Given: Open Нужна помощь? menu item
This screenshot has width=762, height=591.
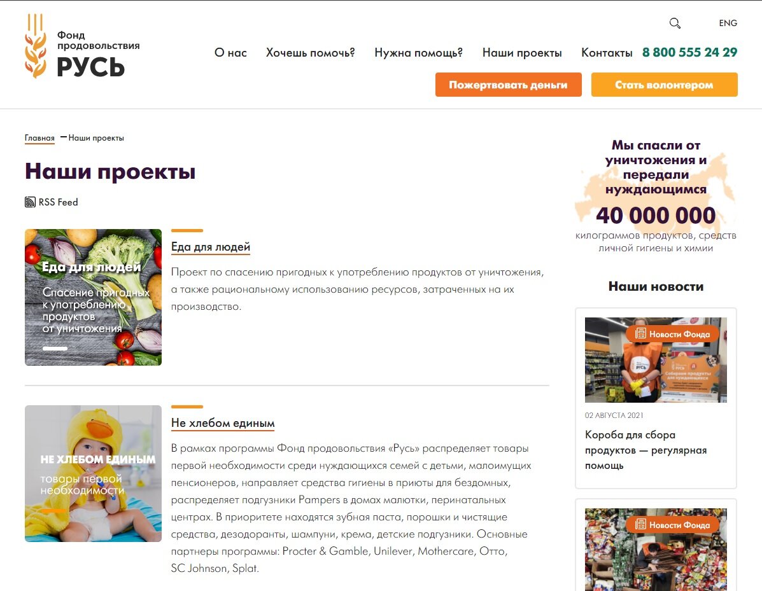Looking at the screenshot, I should coord(418,52).
